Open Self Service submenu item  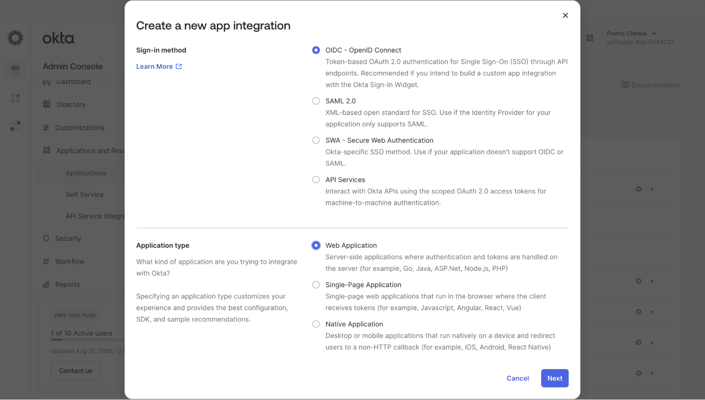click(x=84, y=195)
